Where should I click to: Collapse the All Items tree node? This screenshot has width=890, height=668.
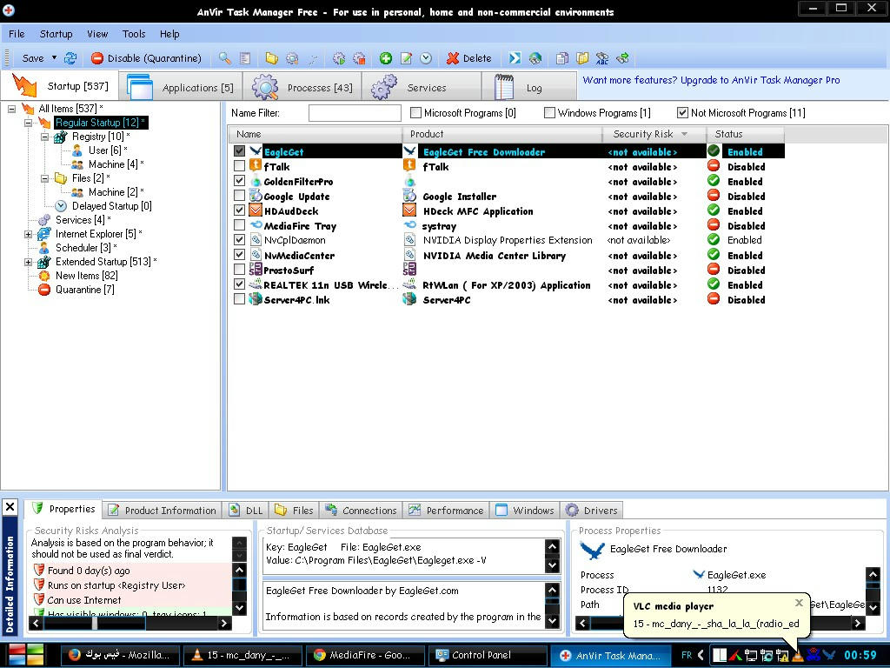pyautogui.click(x=11, y=109)
